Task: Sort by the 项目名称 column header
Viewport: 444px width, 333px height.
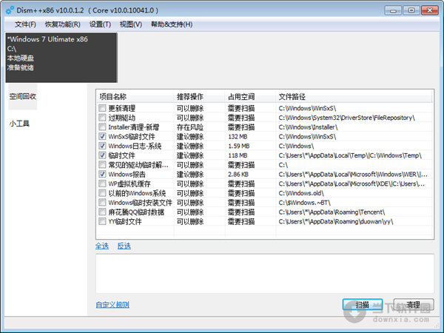Action: pyautogui.click(x=135, y=97)
